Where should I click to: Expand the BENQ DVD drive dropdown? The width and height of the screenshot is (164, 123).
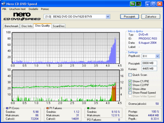[108, 17]
